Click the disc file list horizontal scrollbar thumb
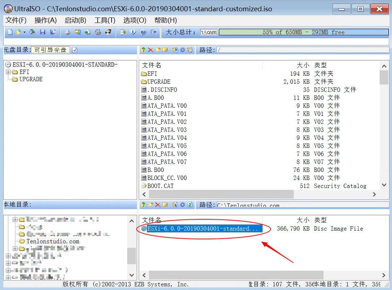 click(x=221, y=194)
